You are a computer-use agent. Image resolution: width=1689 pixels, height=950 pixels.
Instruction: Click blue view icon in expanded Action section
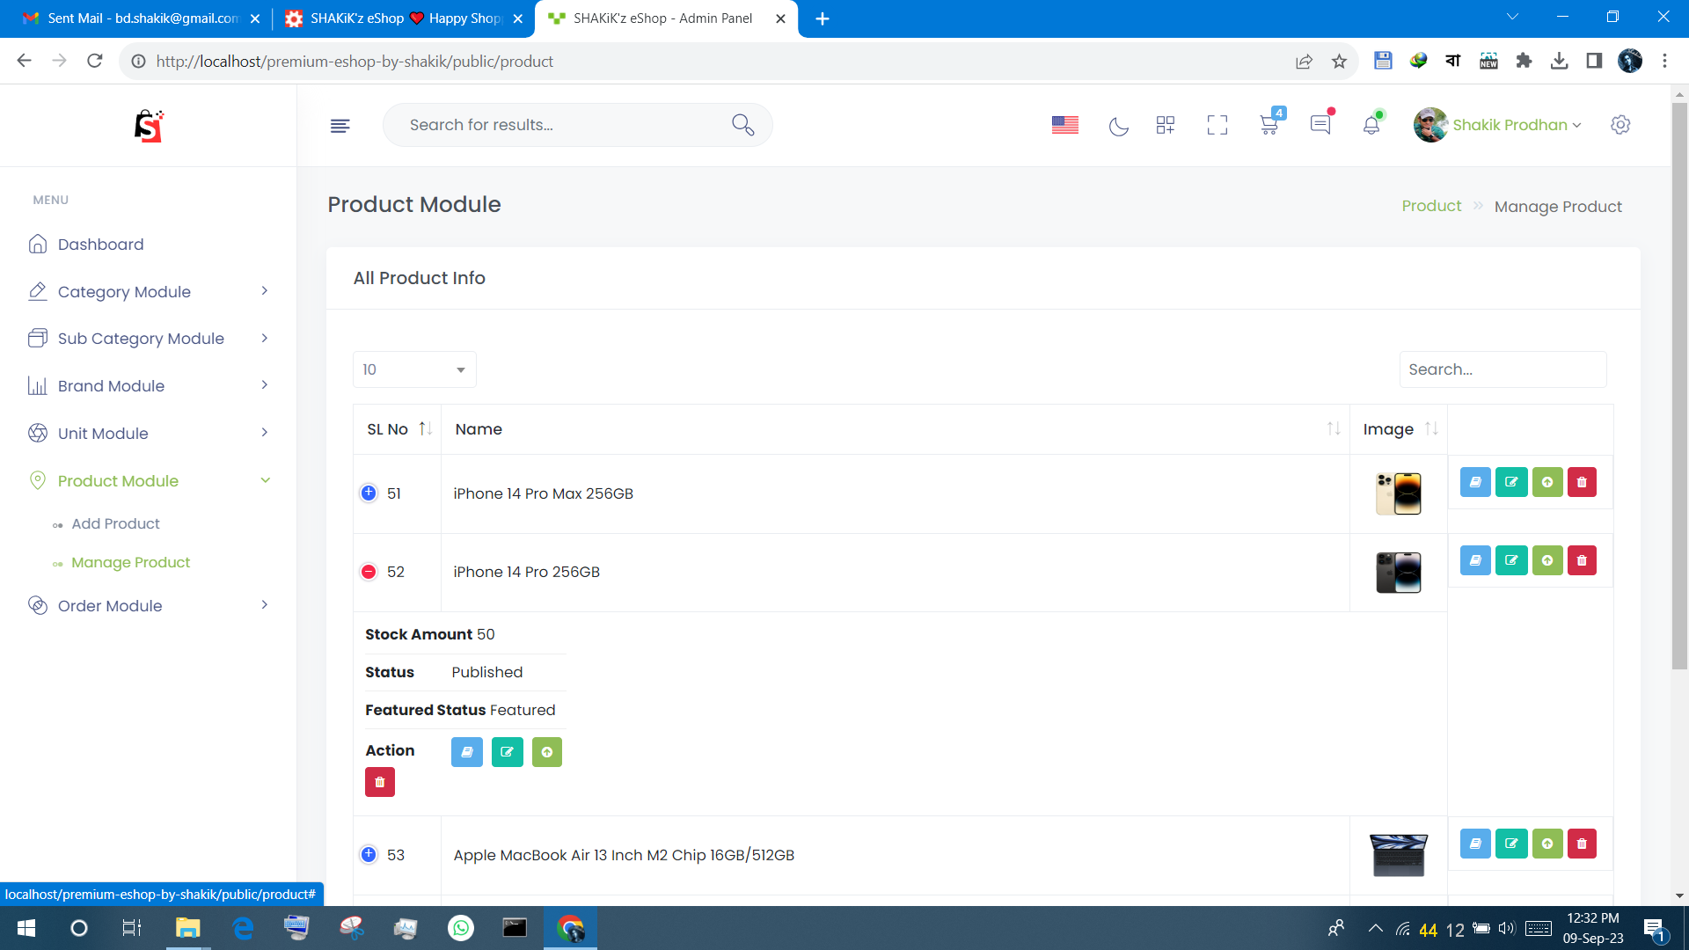[x=467, y=752]
